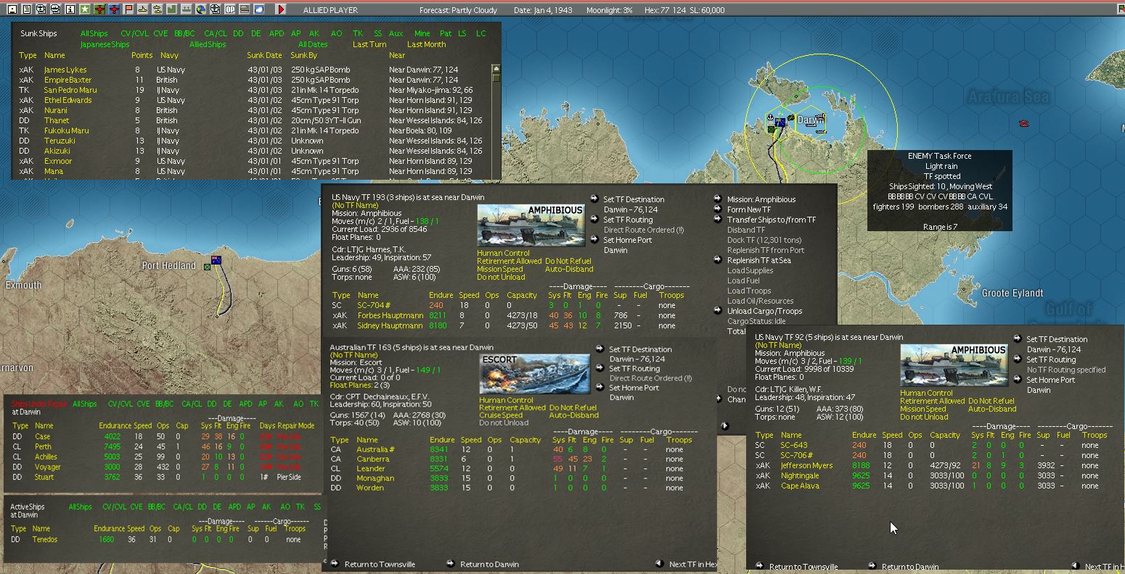The width and height of the screenshot is (1125, 574).
Task: Open the document list icon in the toolbar
Action: 26,9
